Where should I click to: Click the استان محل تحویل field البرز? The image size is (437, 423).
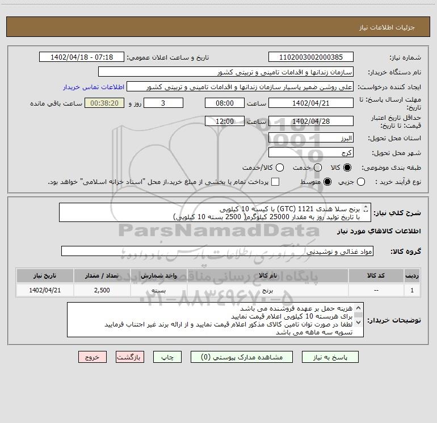[311, 137]
